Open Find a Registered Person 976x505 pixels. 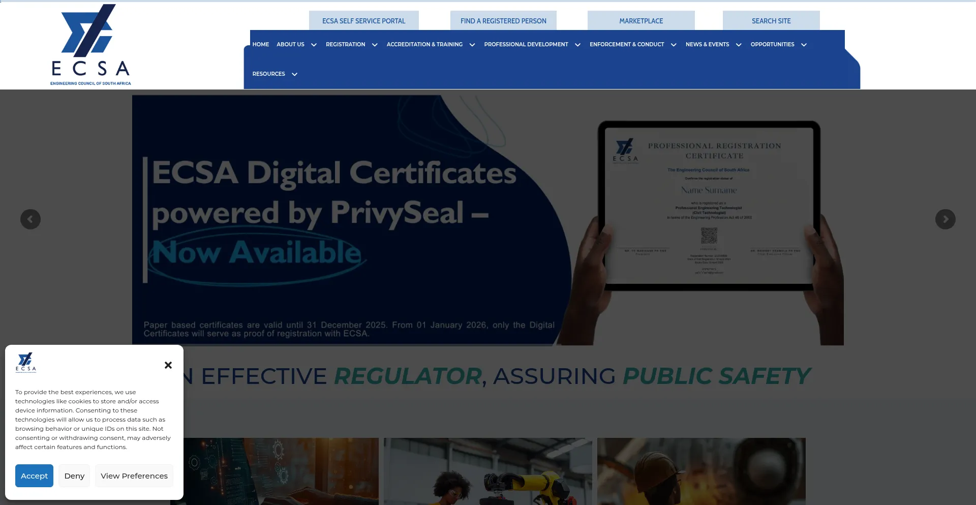[503, 21]
